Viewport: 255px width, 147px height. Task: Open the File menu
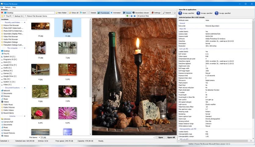click(2, 8)
